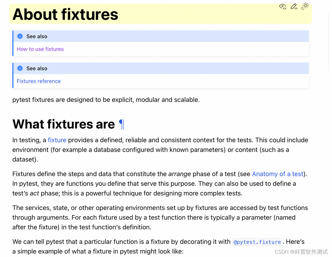The width and height of the screenshot is (332, 257).
Task: Click the italic word act
Action: point(35,193)
